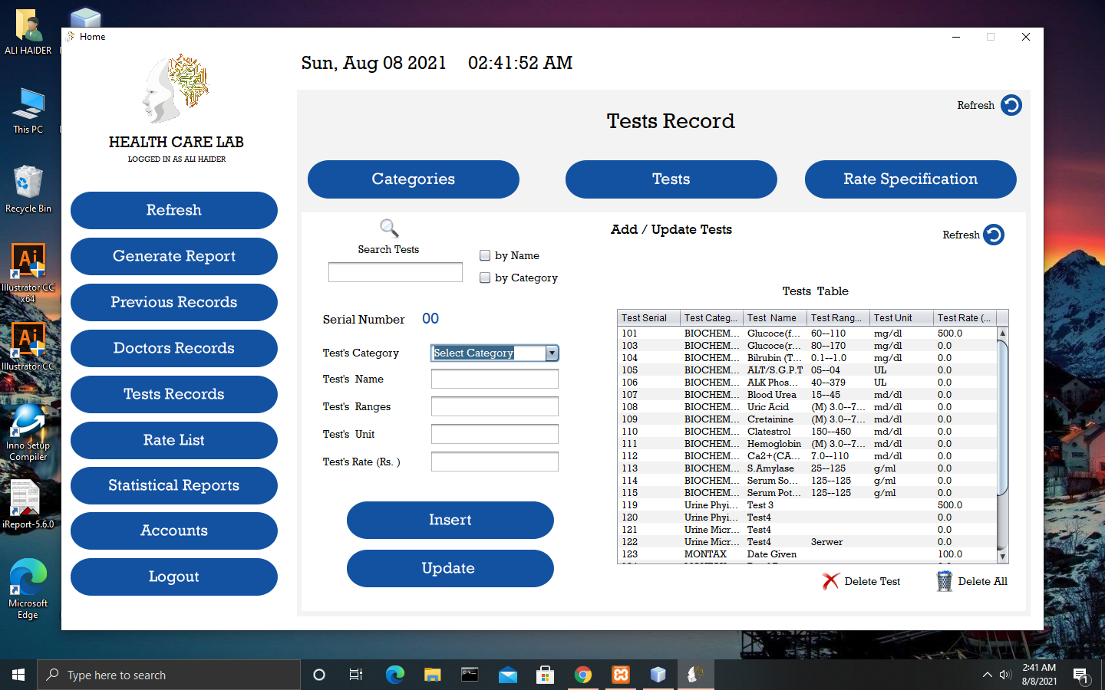The width and height of the screenshot is (1105, 690).
Task: Switch to the Categories section
Action: (x=413, y=179)
